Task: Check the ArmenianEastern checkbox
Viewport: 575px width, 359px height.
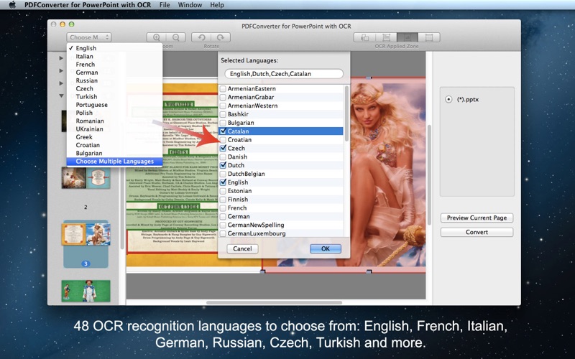Action: coord(223,88)
